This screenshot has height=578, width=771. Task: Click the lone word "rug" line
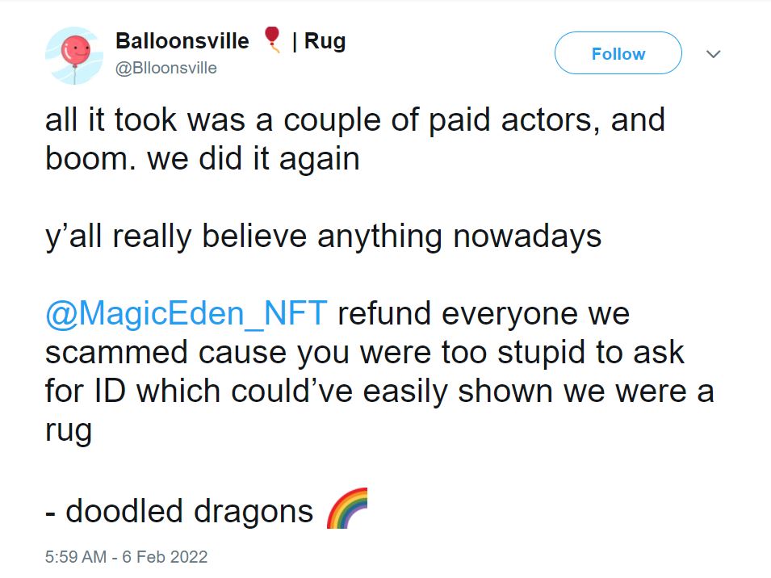[x=69, y=431]
